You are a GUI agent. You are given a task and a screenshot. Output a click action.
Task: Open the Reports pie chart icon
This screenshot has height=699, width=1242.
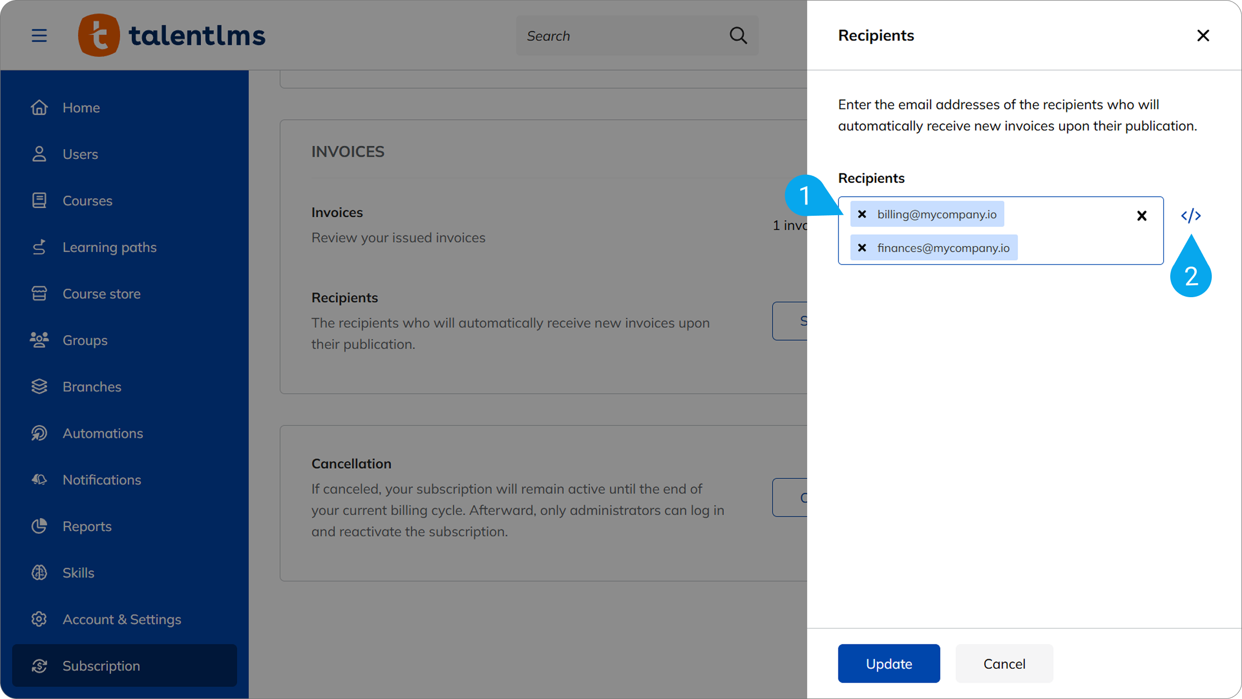[39, 526]
